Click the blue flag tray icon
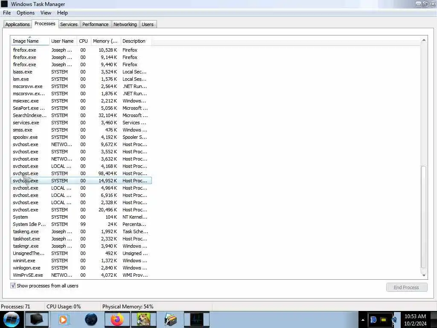437x328 pixels. click(373, 319)
